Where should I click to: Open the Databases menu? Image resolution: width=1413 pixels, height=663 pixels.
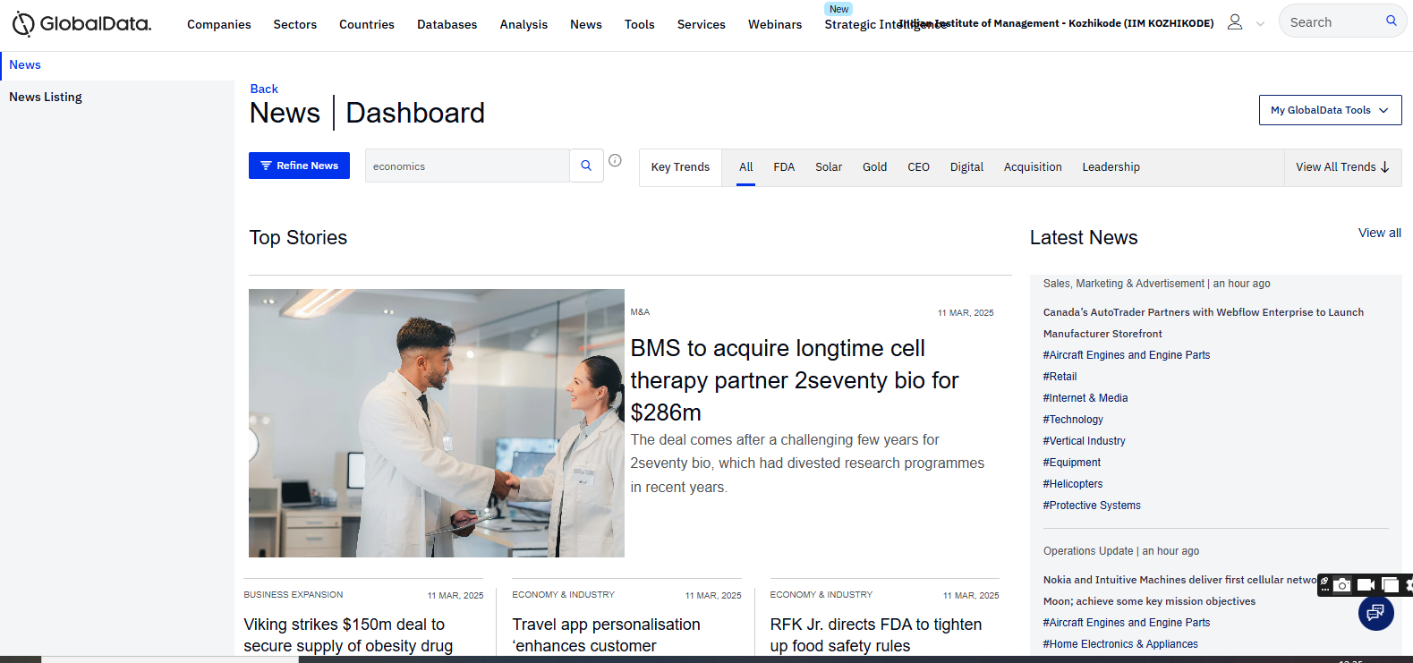click(x=447, y=24)
